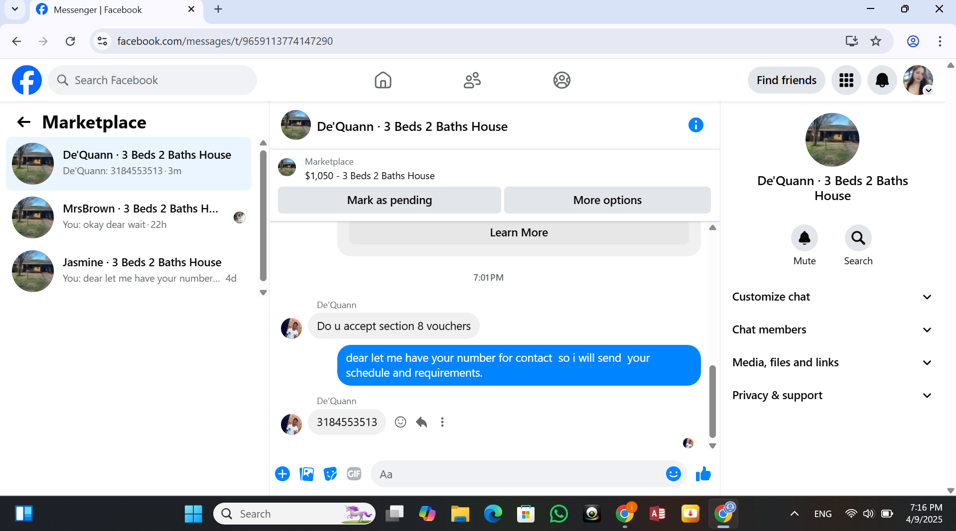Screen dimensions: 956x531
Task: Open De'Quann conversation in the chat list
Action: tap(129, 163)
